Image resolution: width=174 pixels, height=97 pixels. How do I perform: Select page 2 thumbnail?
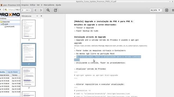[x=29, y=53]
